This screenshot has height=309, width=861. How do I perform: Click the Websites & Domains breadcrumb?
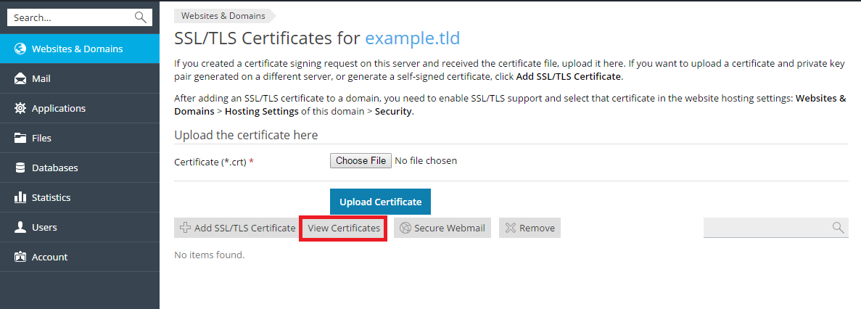coord(223,15)
